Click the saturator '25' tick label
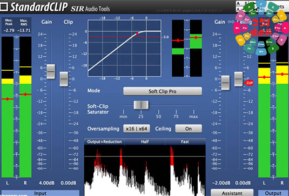The height and width of the screenshot is (196, 289). pos(141,117)
